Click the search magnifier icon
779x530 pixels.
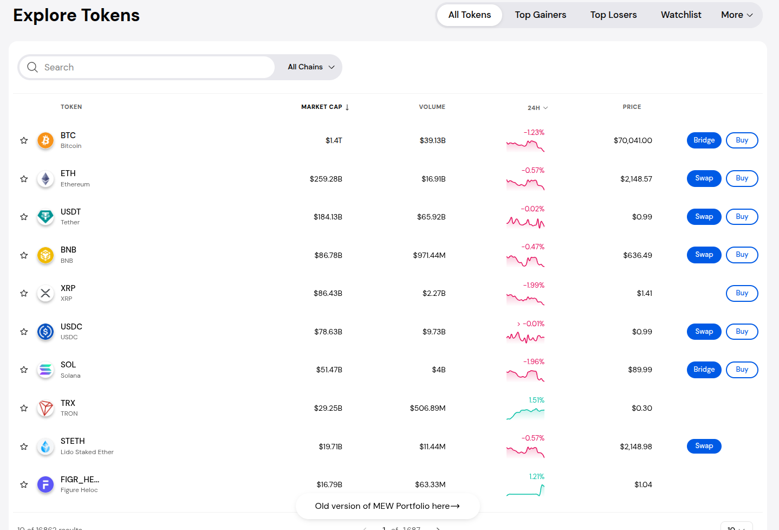point(33,67)
